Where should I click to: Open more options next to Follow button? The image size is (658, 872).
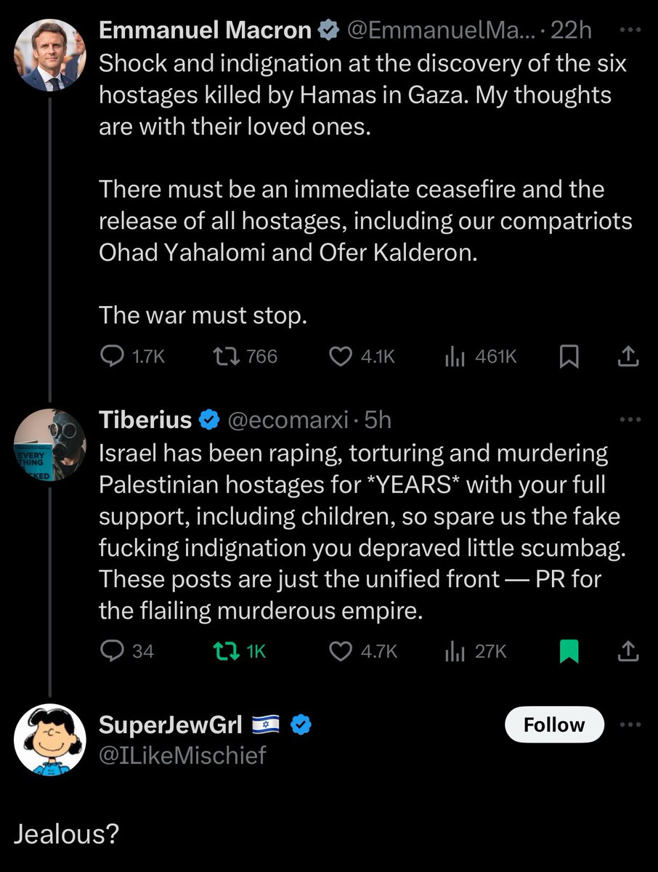627,724
